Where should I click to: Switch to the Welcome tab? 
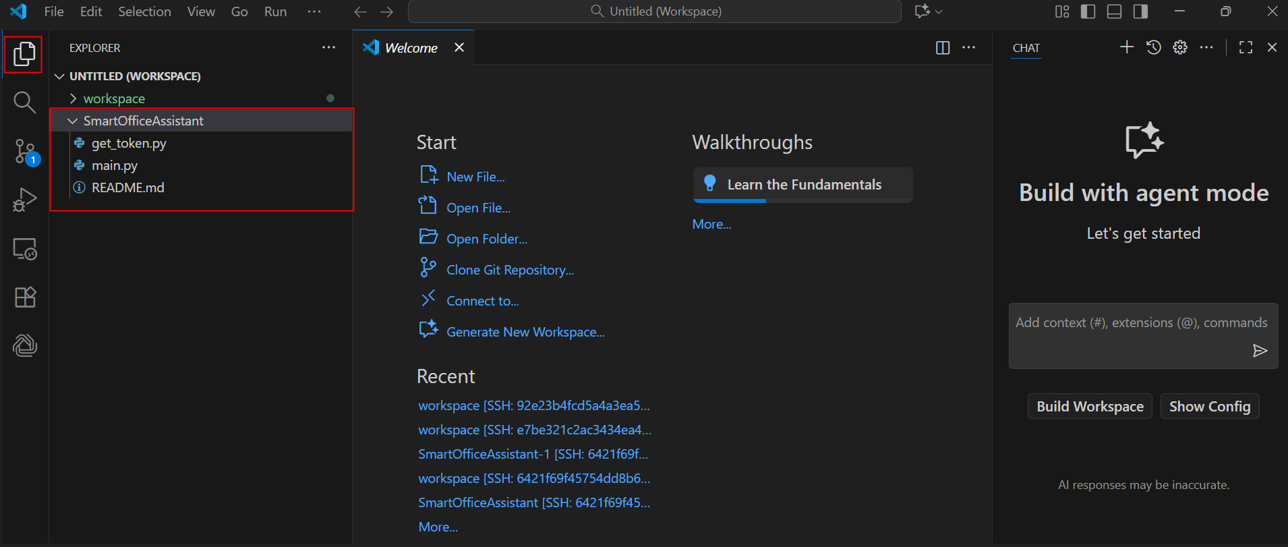[410, 48]
